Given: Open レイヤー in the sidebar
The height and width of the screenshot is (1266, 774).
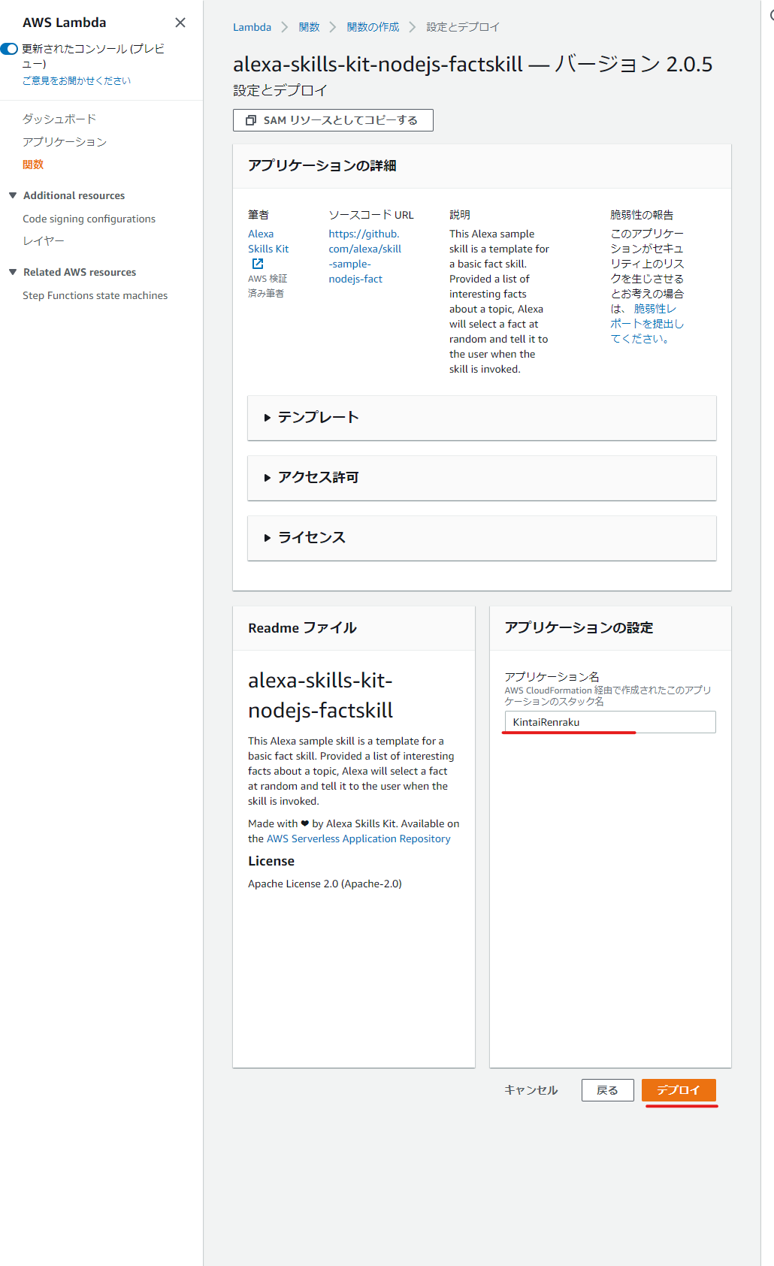Looking at the screenshot, I should tap(44, 240).
